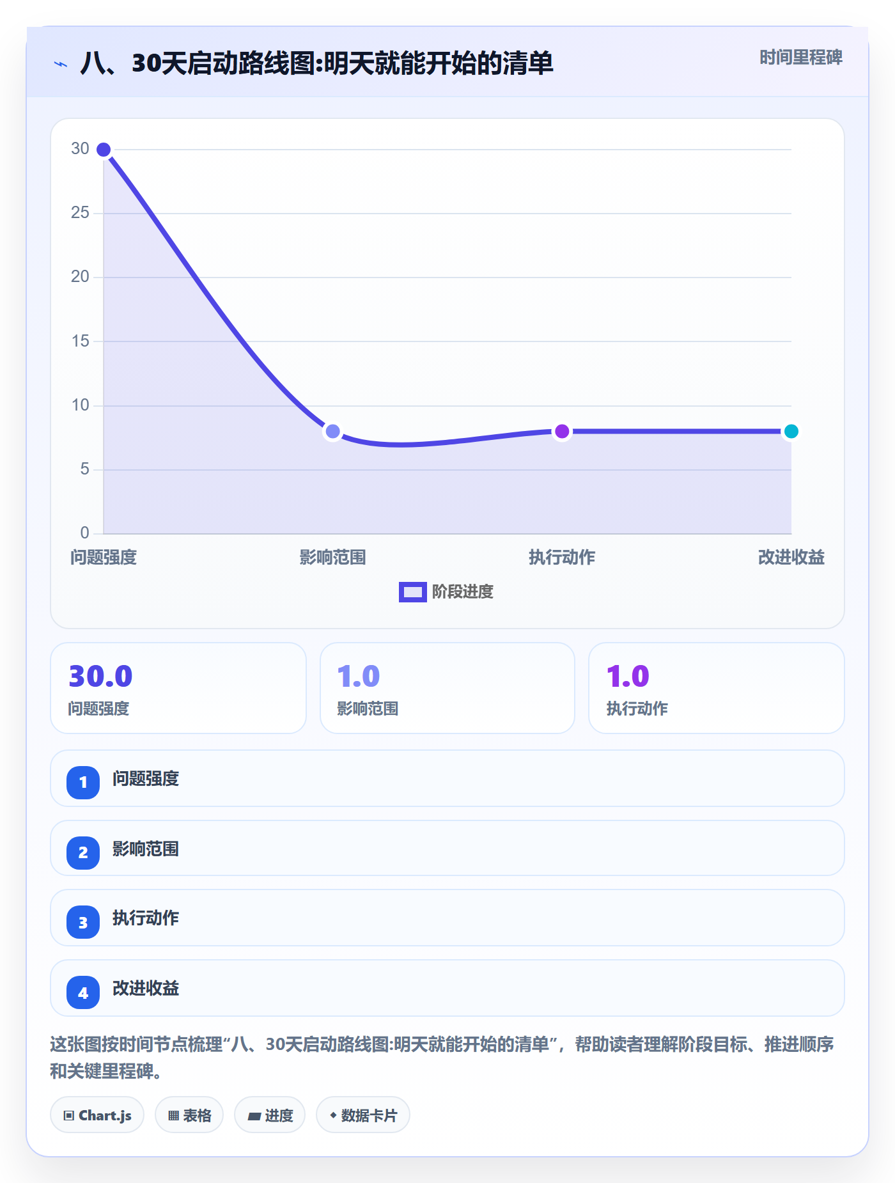Toggle the 阶段进度 legend color box
This screenshot has height=1183, width=895.
412,592
